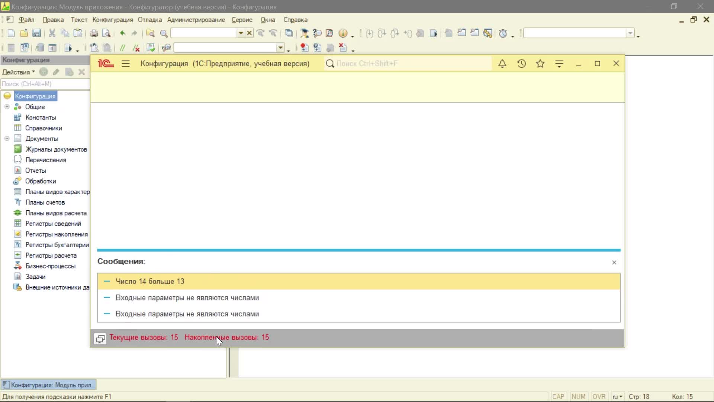Screen dimensions: 714x402
Task: Click the green Undo arrow
Action: [x=122, y=33]
